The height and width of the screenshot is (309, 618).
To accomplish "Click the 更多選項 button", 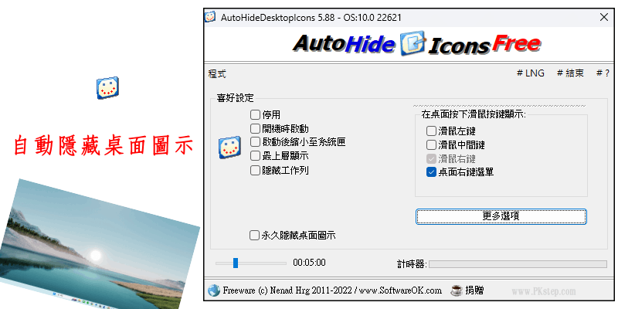I will (x=501, y=216).
